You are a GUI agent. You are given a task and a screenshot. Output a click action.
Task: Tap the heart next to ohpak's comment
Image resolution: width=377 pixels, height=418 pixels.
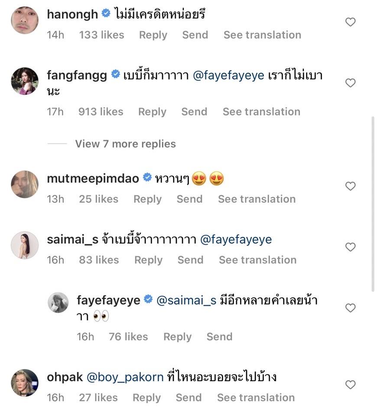click(350, 385)
